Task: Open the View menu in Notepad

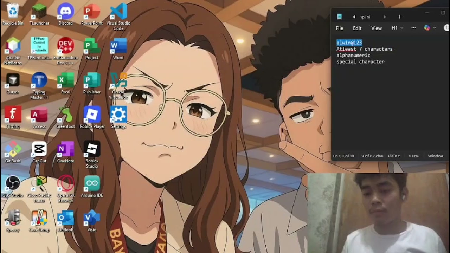Action: point(377,28)
